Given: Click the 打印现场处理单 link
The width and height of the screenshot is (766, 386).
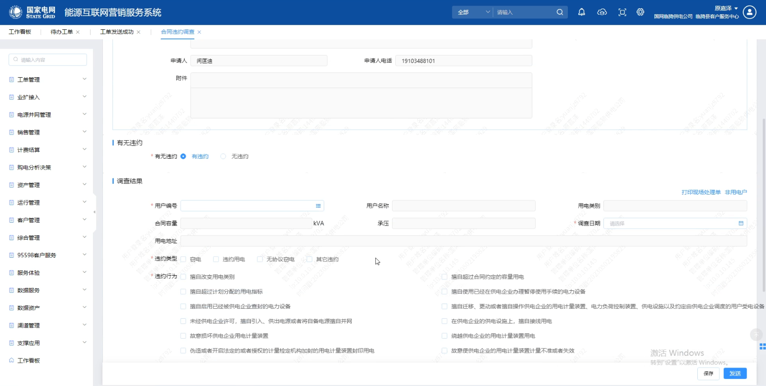Looking at the screenshot, I should [x=701, y=192].
